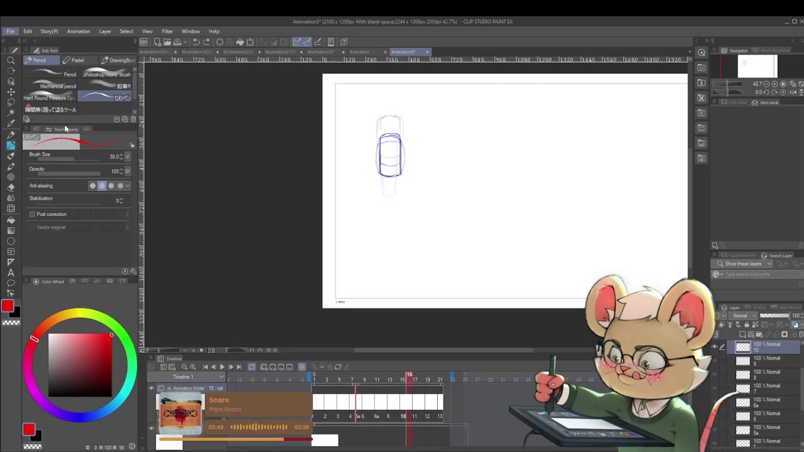Toggle Snap to Ruler in command bar
804x452 pixels.
pyautogui.click(x=297, y=42)
